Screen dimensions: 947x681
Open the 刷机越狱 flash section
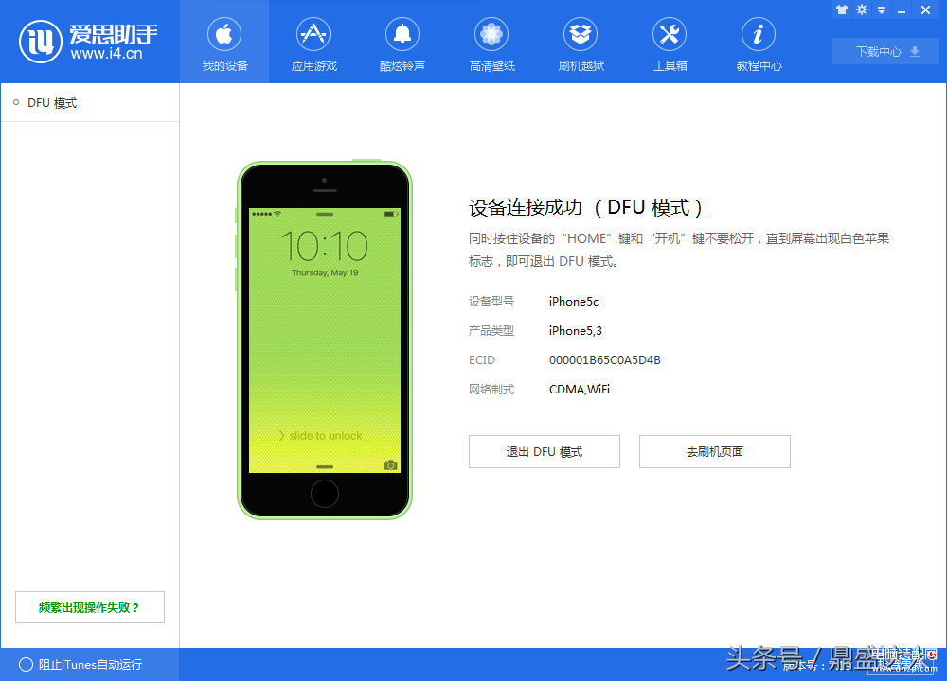[581, 43]
